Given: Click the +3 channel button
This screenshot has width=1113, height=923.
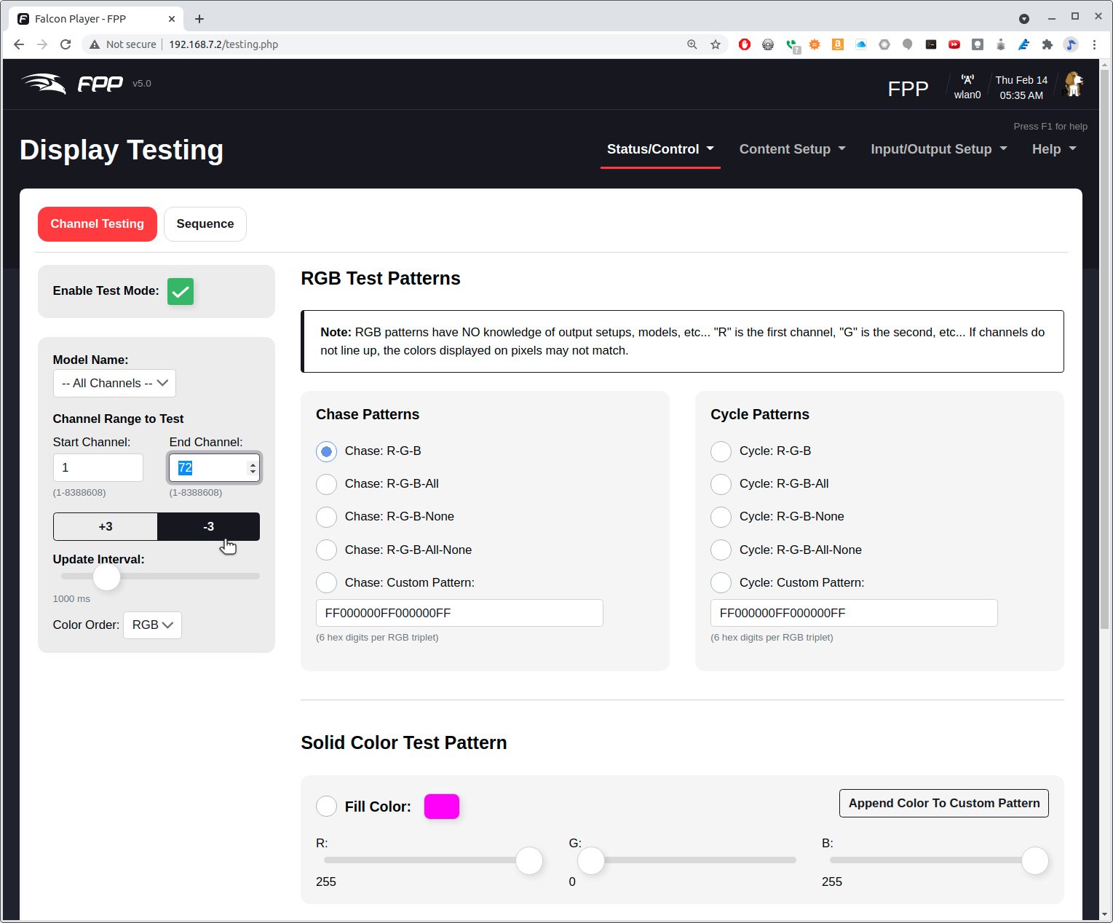Looking at the screenshot, I should (x=105, y=526).
